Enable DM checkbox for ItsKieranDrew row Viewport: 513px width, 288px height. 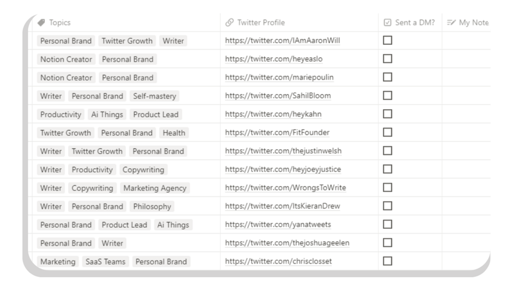tap(387, 206)
